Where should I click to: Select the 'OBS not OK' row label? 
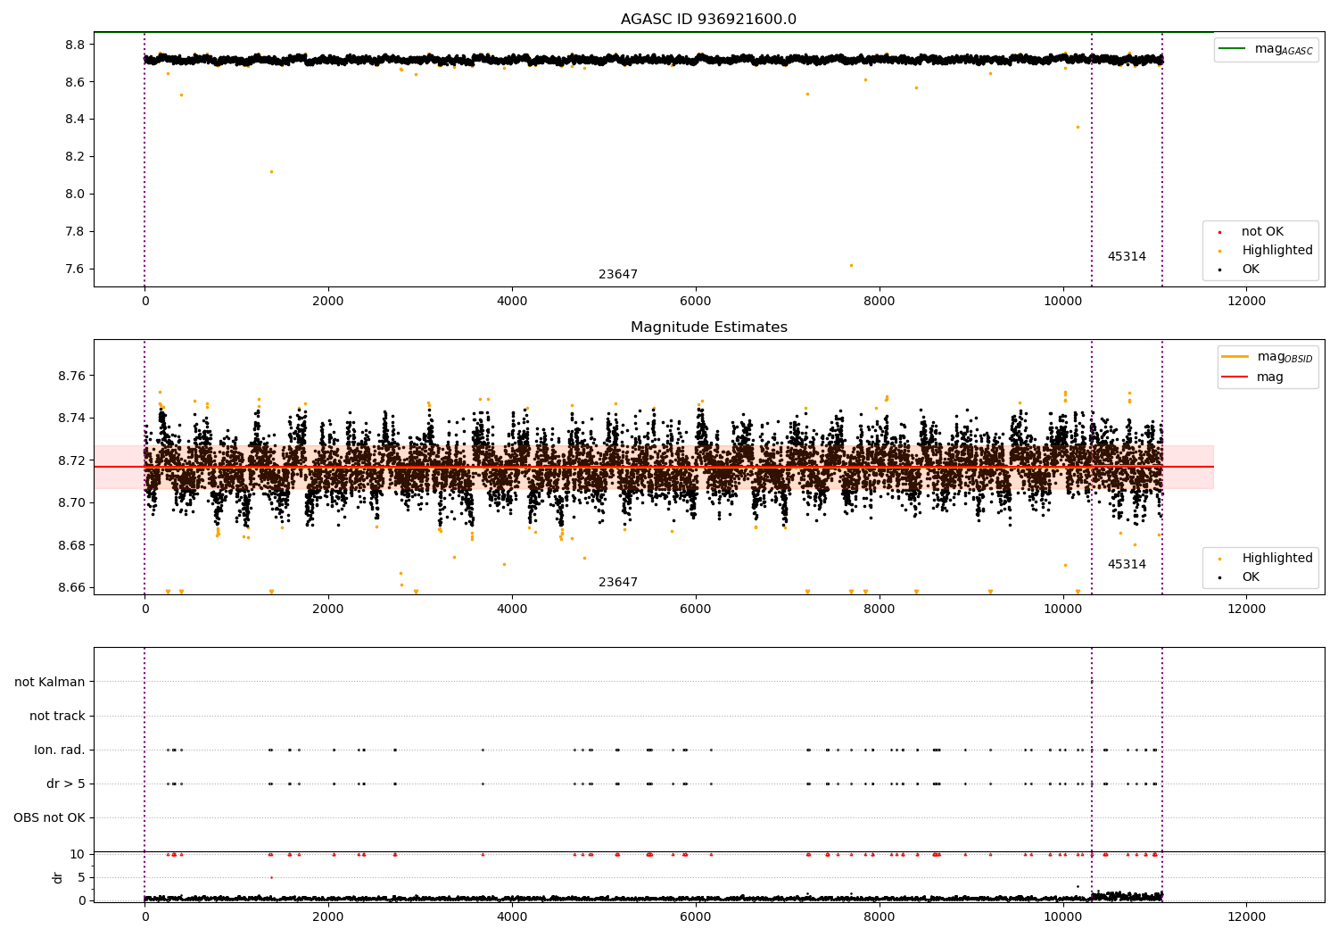click(49, 818)
